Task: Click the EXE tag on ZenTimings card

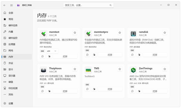Action: (132, 87)
